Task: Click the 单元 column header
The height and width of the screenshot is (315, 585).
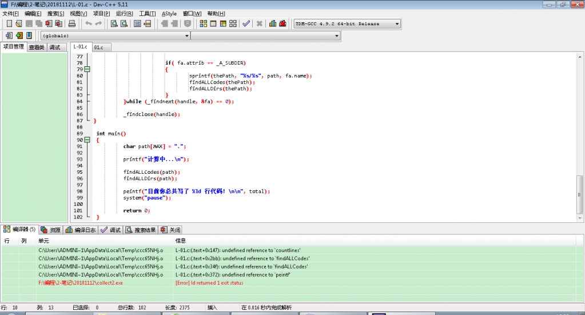Action: click(x=105, y=241)
